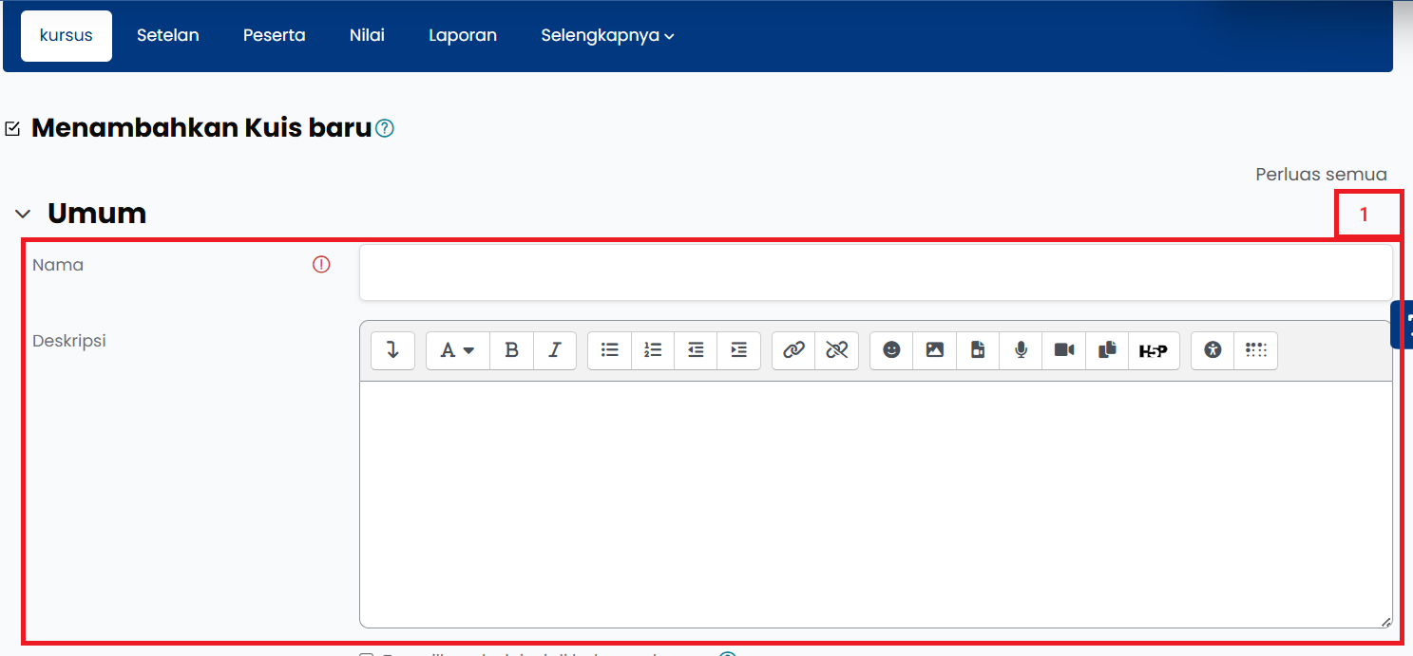The image size is (1413, 656).
Task: Click the Nama input field
Action: click(874, 272)
